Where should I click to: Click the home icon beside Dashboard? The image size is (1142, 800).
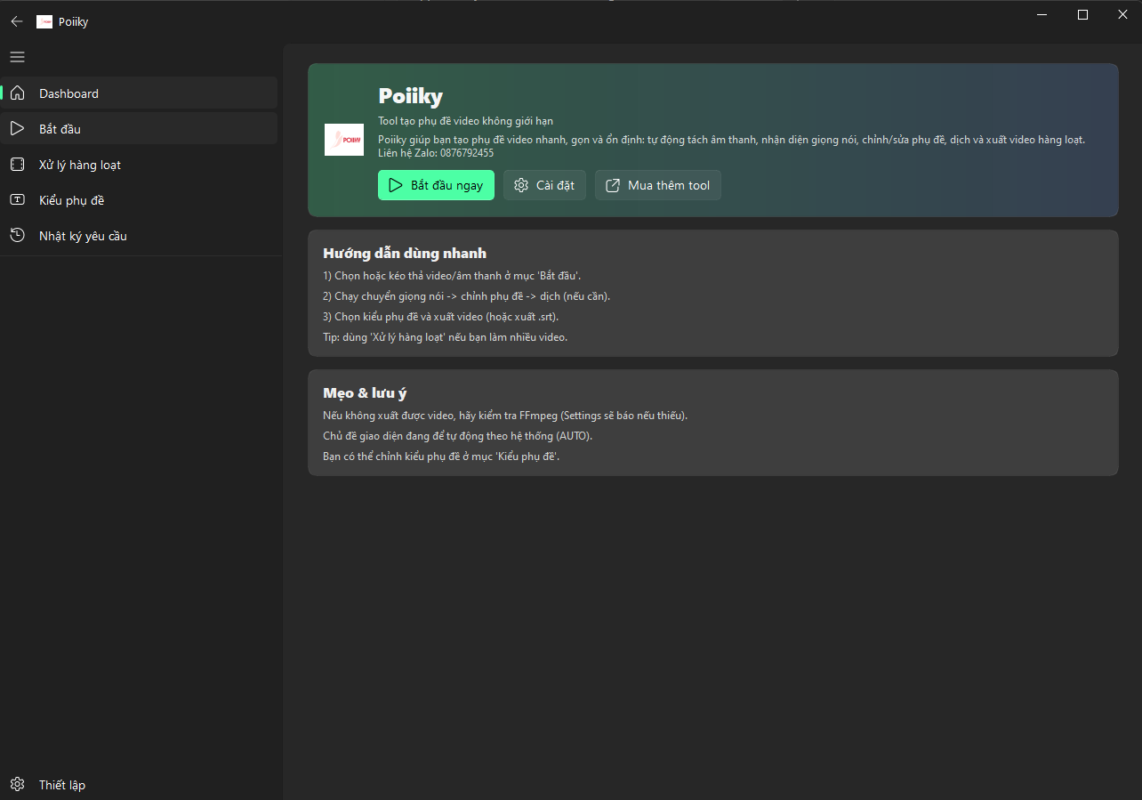pos(18,93)
